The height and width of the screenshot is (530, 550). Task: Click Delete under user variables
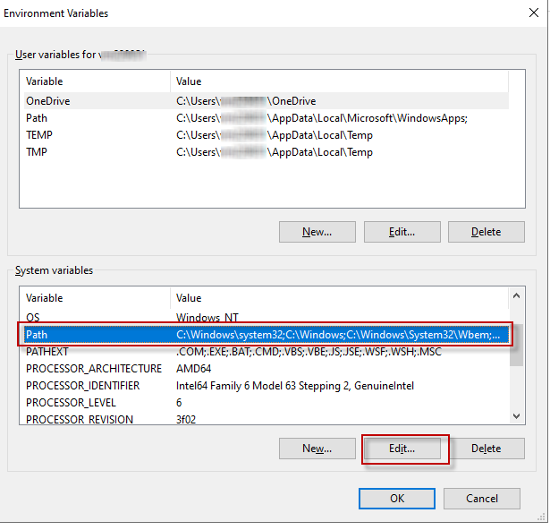point(487,232)
